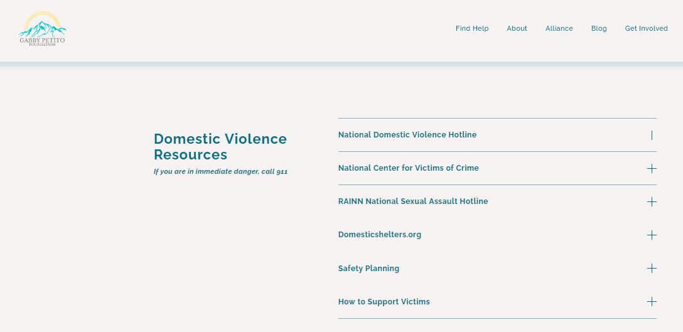Click the National Domestic Violence Hotline toggle icon
The image size is (683, 332).
(x=652, y=135)
